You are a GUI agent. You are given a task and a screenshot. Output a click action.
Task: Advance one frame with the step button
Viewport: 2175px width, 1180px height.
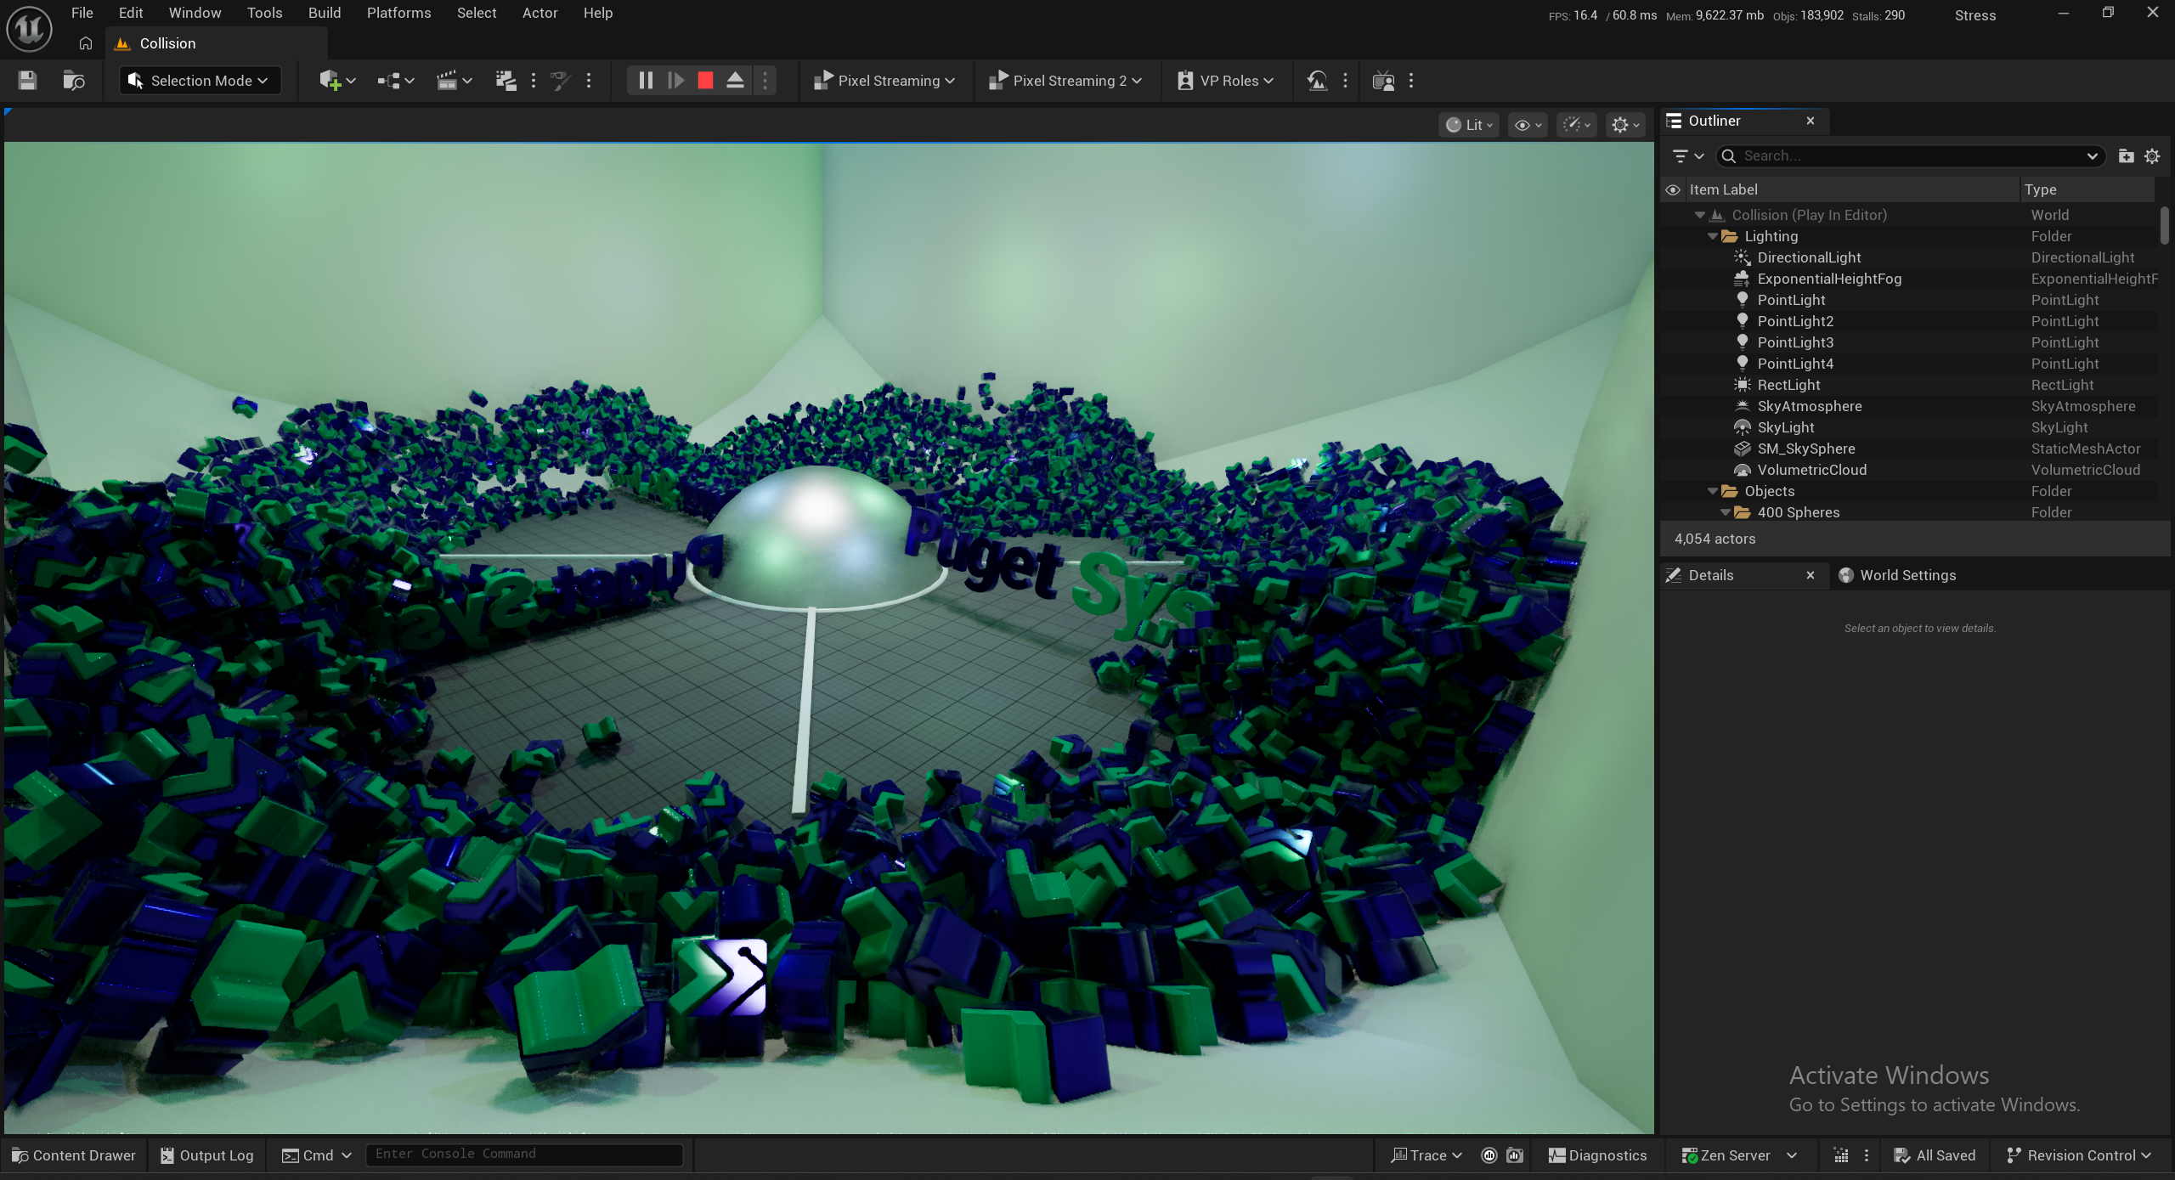[x=676, y=81]
